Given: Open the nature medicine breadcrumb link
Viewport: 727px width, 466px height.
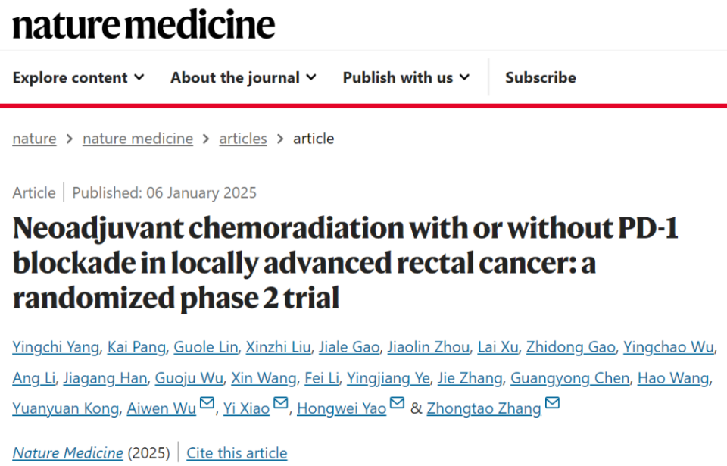Looking at the screenshot, I should pyautogui.click(x=137, y=139).
